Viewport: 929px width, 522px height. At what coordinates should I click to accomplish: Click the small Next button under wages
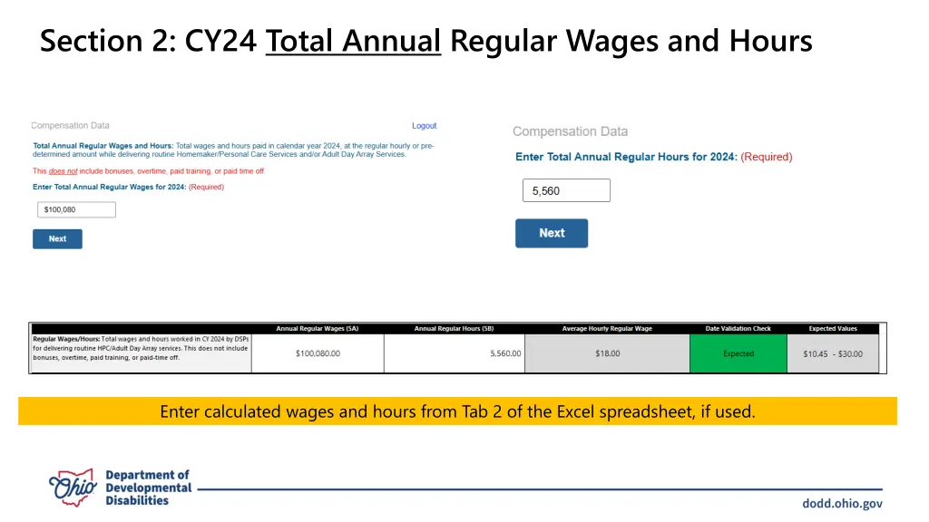[57, 239]
